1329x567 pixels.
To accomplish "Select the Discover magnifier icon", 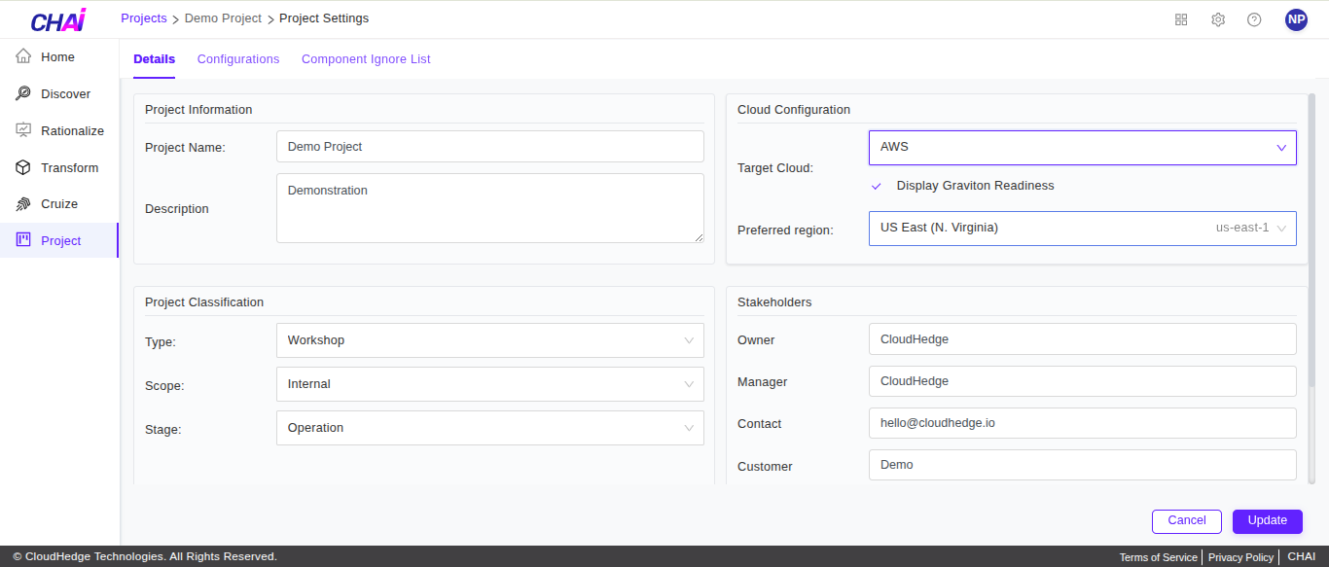I will tap(23, 92).
